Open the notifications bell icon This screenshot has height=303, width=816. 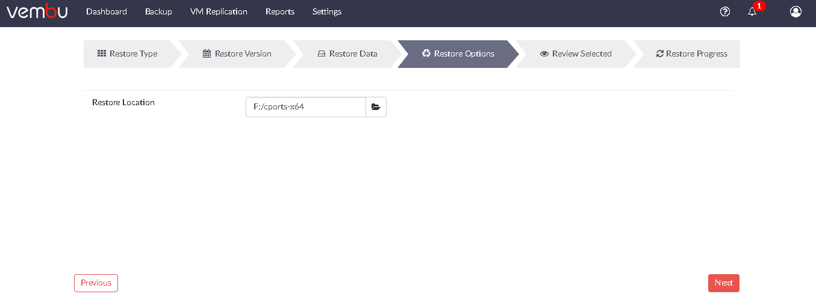(x=752, y=11)
